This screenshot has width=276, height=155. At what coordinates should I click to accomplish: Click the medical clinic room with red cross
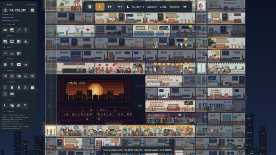tap(76, 31)
